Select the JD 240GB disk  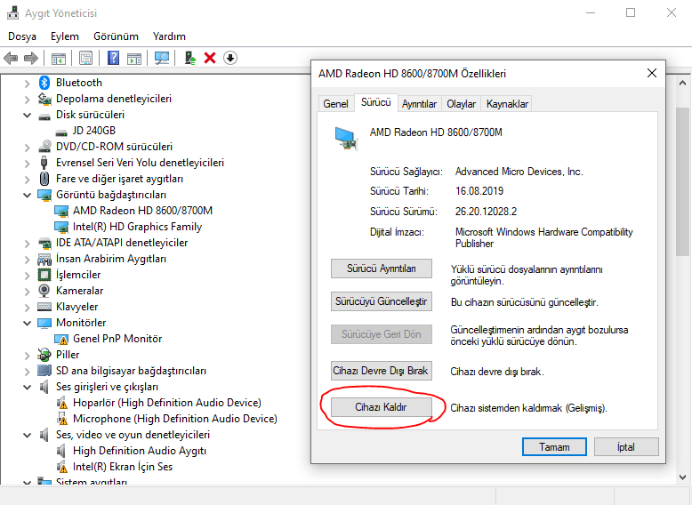click(94, 131)
